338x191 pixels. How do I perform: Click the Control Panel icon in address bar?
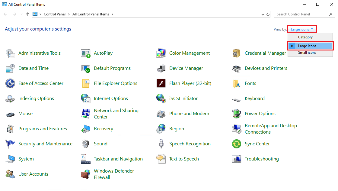coord(35,14)
